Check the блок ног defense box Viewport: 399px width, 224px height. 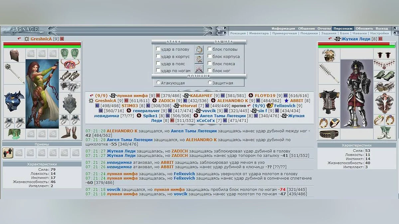[209, 70]
